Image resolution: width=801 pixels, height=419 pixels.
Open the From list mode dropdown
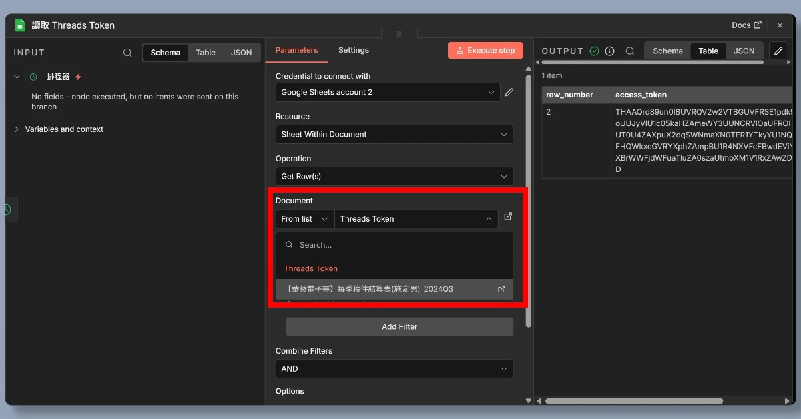(305, 219)
